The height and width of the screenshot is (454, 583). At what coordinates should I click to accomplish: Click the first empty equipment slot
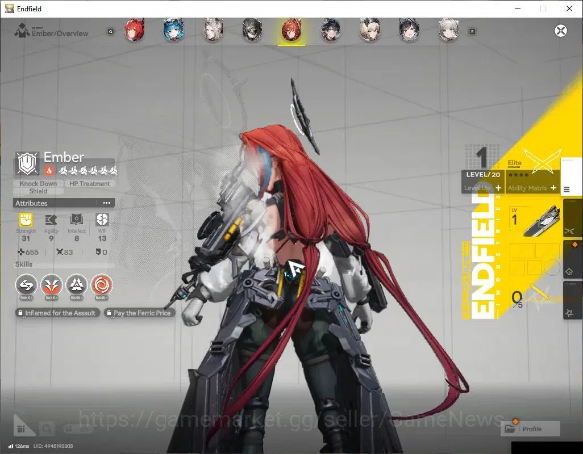[522, 251]
